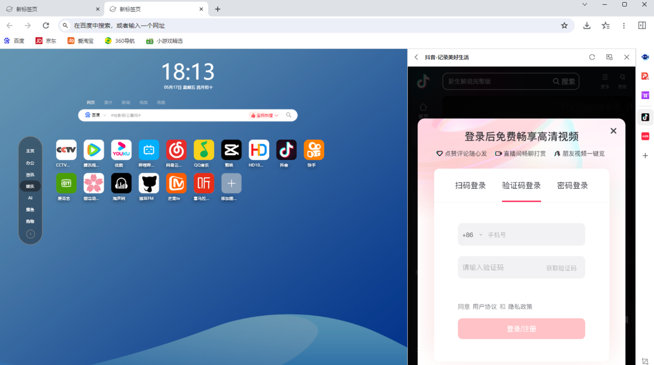654x365 pixels.
Task: Select 购物 in the left navigation
Action: pyautogui.click(x=30, y=221)
